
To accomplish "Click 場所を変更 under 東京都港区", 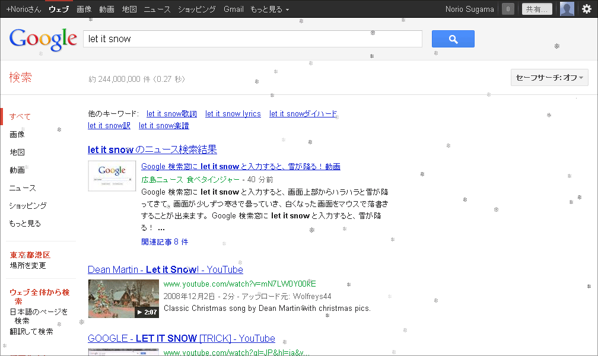I will point(28,265).
